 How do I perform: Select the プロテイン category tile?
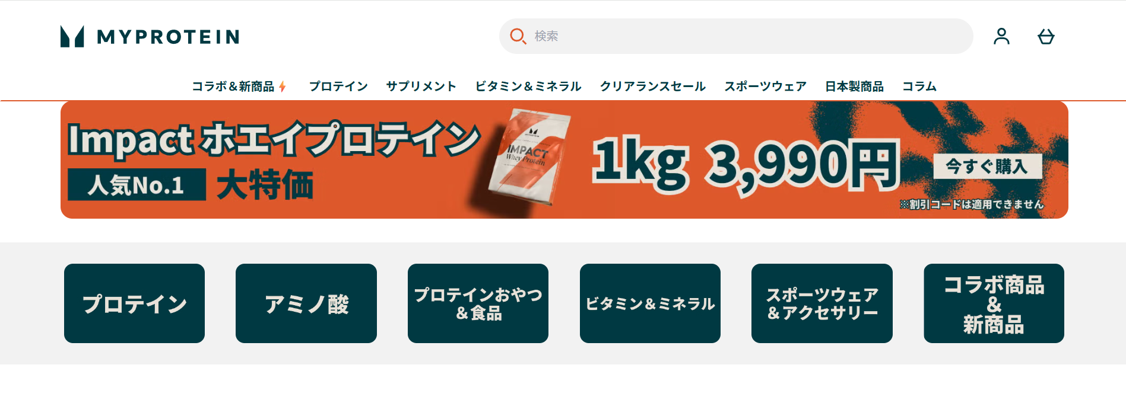coord(135,303)
